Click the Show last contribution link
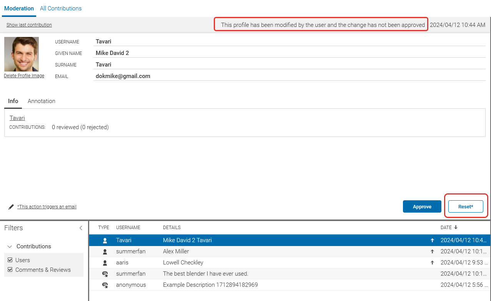Image resolution: width=491 pixels, height=301 pixels. pyautogui.click(x=29, y=25)
